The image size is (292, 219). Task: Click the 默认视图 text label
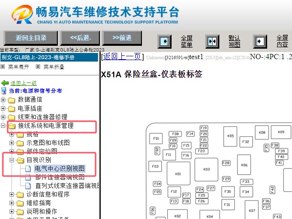point(234,42)
